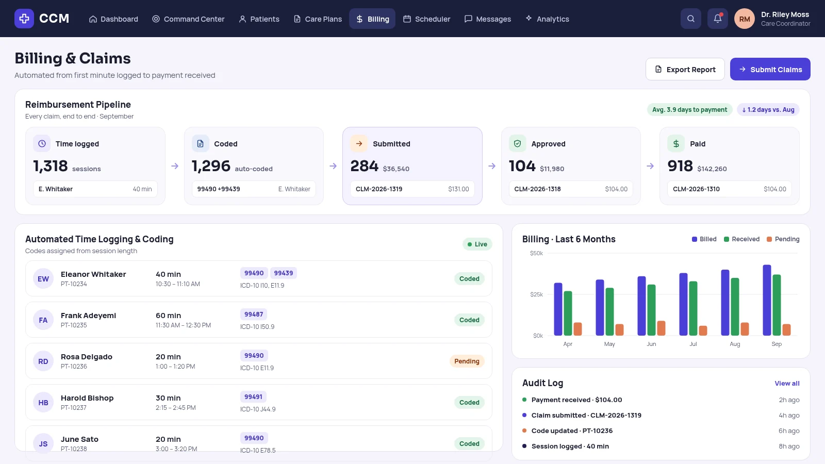Image resolution: width=825 pixels, height=464 pixels.
Task: Click Harold Bishop's HB avatar
Action: point(43,403)
